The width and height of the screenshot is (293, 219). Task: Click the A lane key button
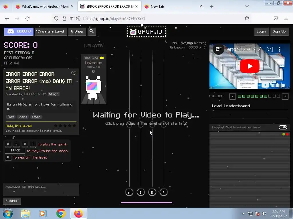click(x=129, y=192)
